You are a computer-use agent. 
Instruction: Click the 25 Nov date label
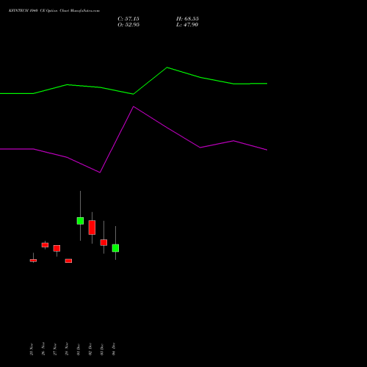32,349
